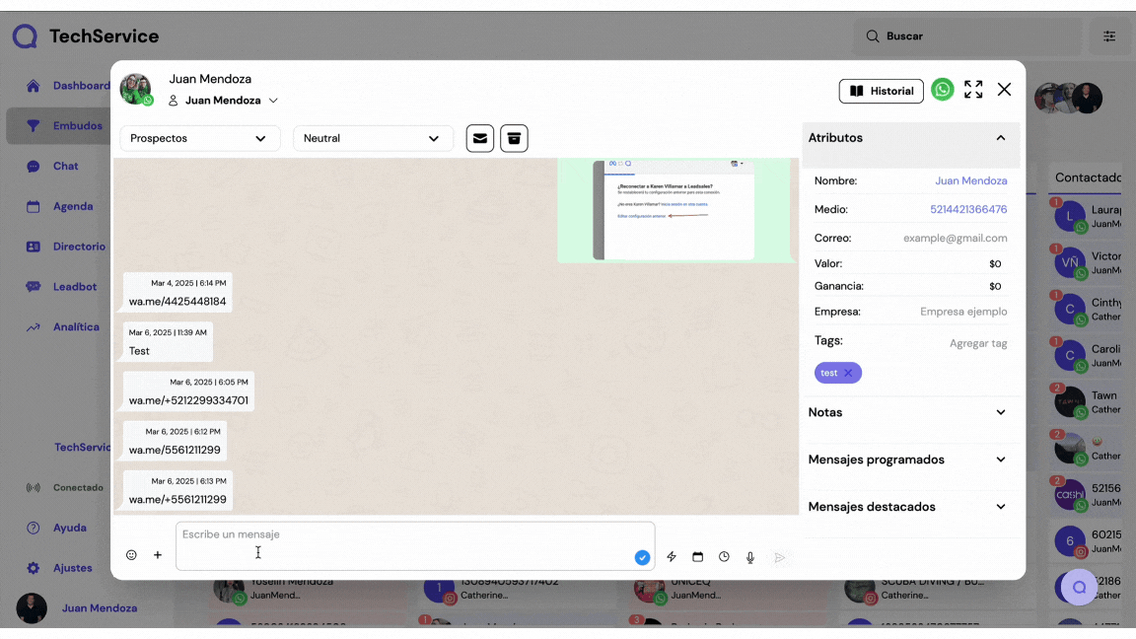The image size is (1136, 639).
Task: Open quick replies lightning icon
Action: coord(672,557)
